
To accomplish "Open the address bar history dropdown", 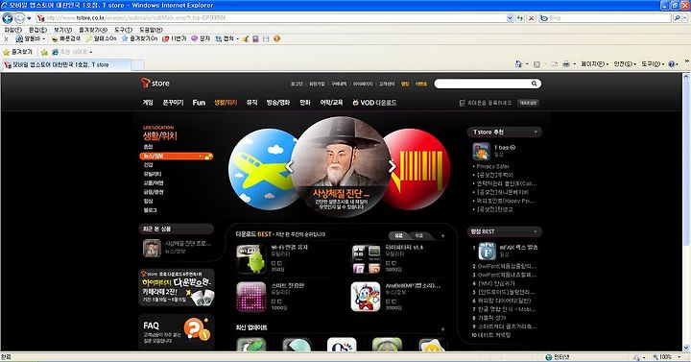I will click(510, 18).
